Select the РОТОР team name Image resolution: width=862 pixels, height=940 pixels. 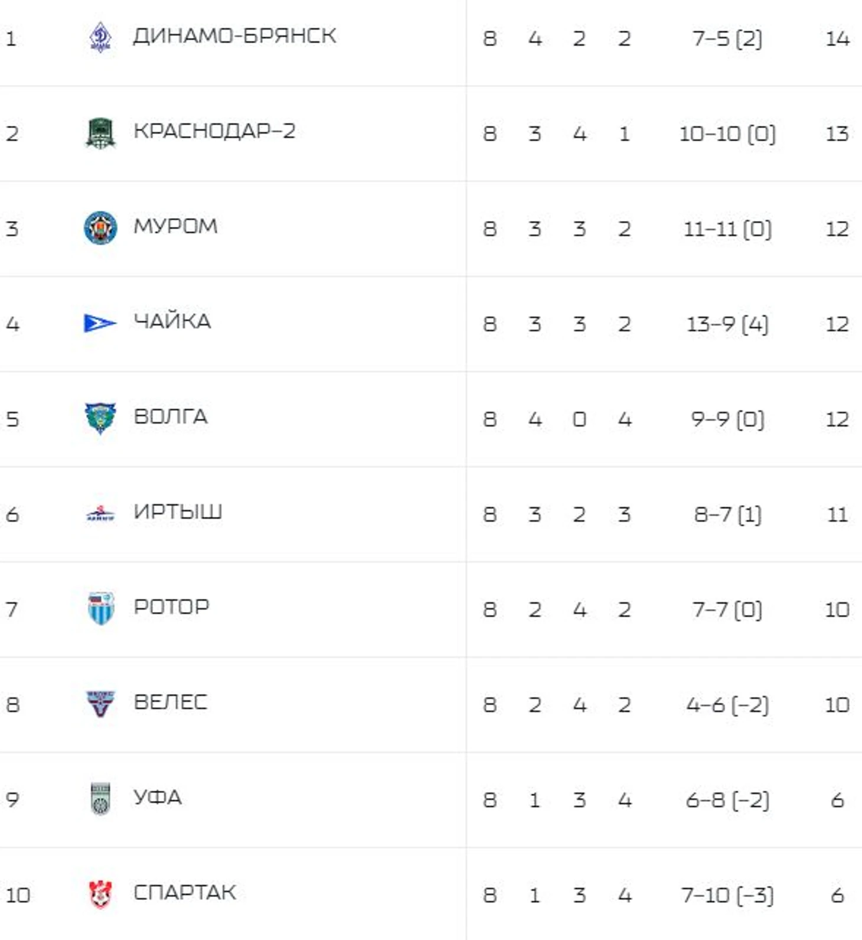(171, 607)
